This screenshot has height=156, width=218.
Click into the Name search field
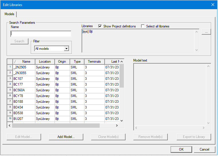[40, 34]
